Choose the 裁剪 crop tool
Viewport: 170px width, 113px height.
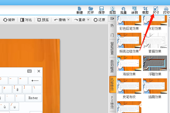pyautogui.click(x=145, y=10)
